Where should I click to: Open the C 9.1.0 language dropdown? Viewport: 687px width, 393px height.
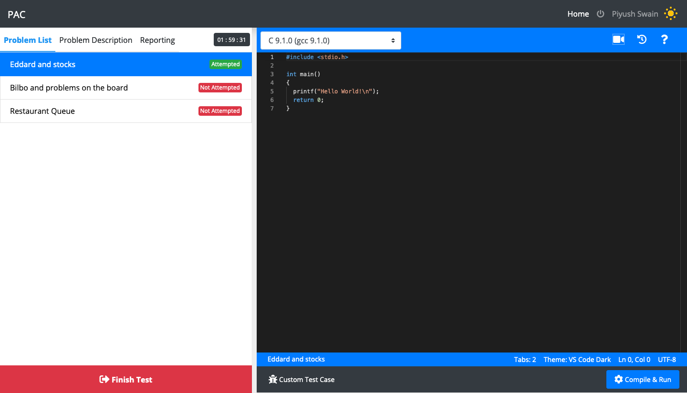click(330, 40)
